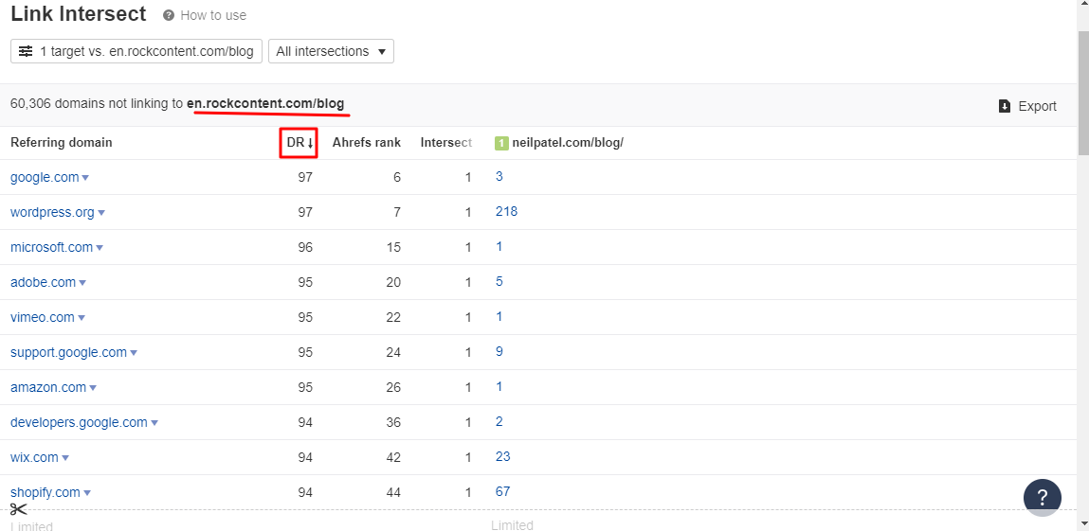Expand dropdown arrow next to wordpress.org
Viewport: 1089px width, 531px height.
pos(101,214)
